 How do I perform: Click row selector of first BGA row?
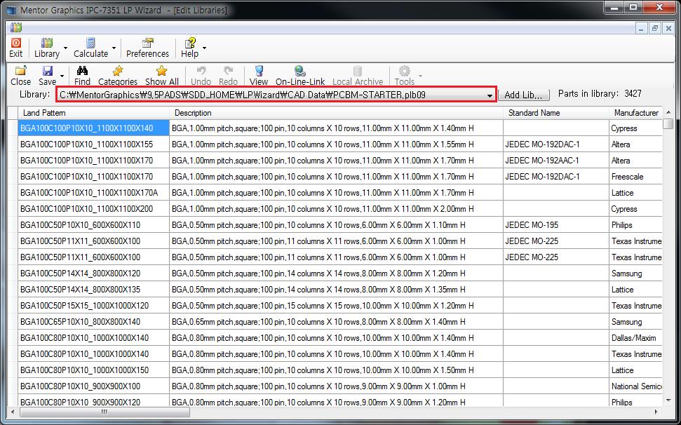tap(13, 128)
